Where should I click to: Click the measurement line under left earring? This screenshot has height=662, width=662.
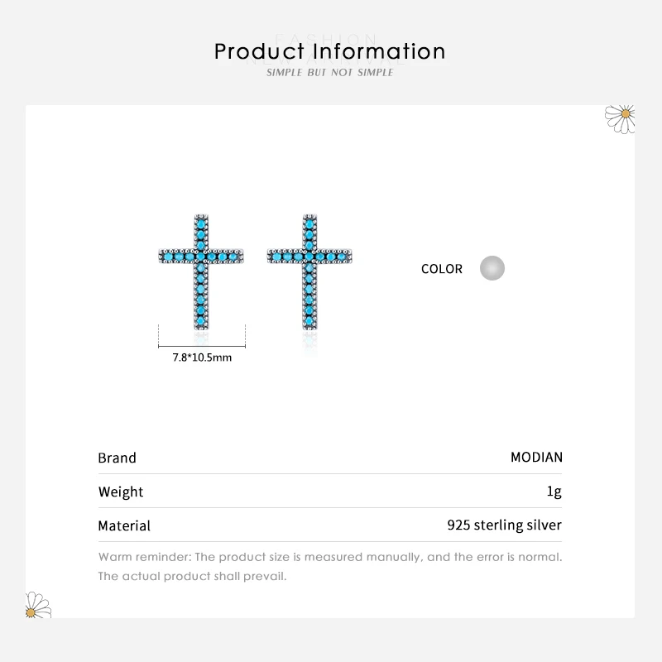point(202,346)
